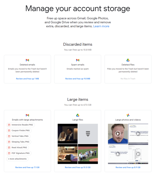Open the wedding couple thumbnail in Large files
Screen dimensions: 155x176
click(x=68, y=134)
